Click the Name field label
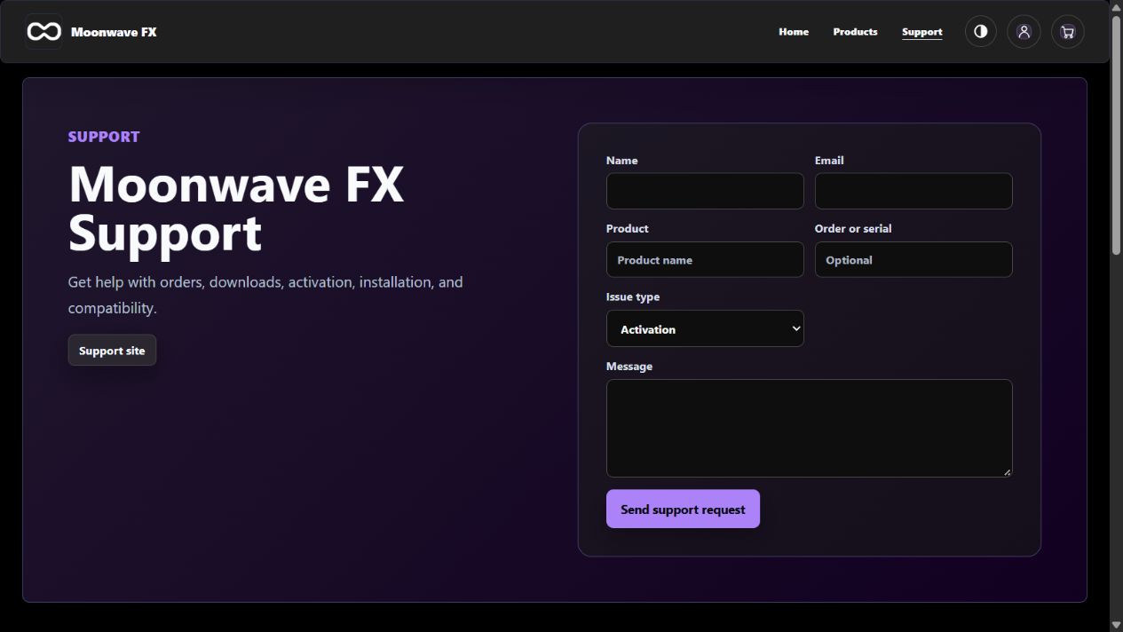 click(x=621, y=161)
